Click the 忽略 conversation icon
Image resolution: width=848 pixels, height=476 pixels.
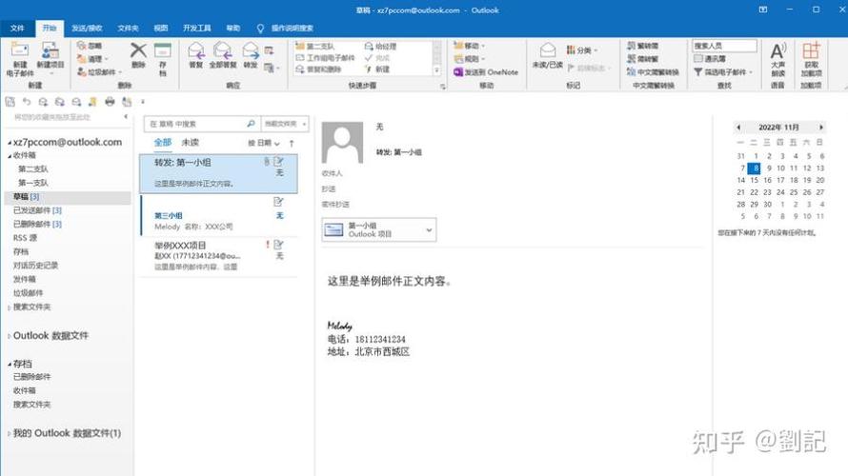click(x=90, y=46)
